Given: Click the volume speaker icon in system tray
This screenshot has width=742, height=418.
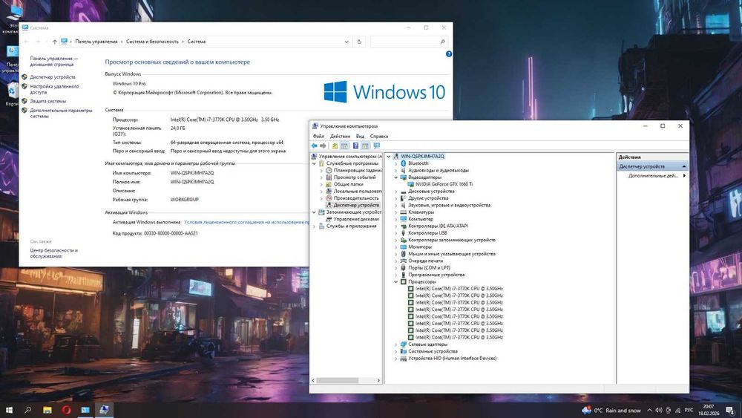Looking at the screenshot, I should pos(658,411).
